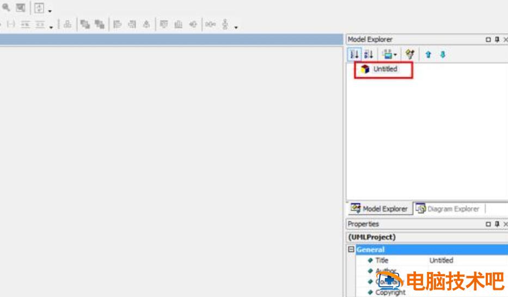Click the Properties panel title
This screenshot has width=508, height=297.
tap(363, 224)
